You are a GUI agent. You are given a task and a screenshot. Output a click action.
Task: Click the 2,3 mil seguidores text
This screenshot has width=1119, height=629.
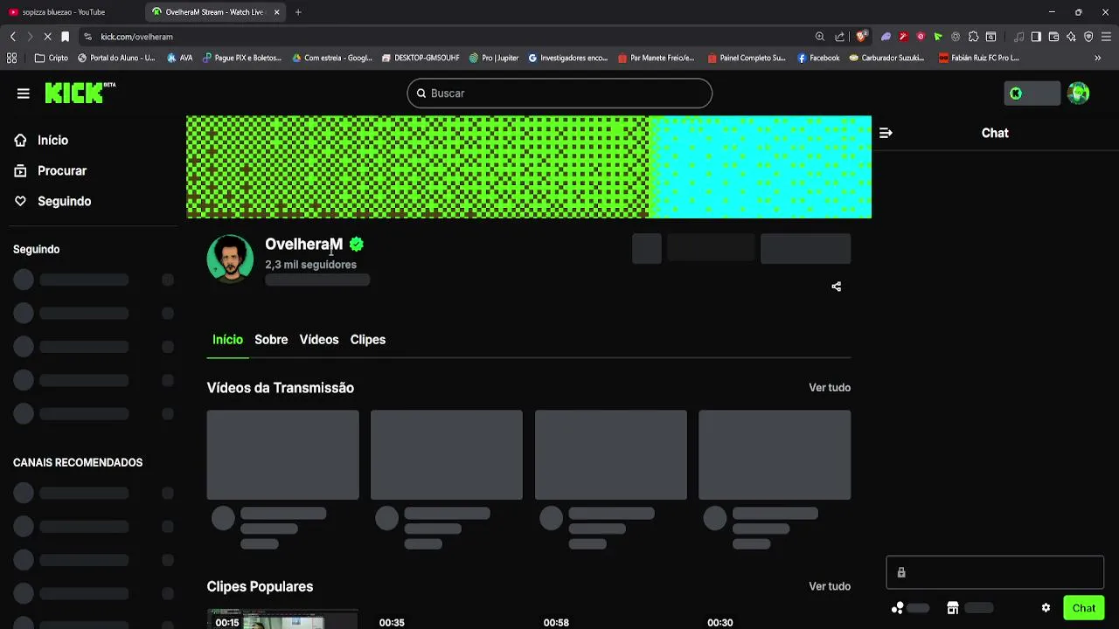(310, 265)
